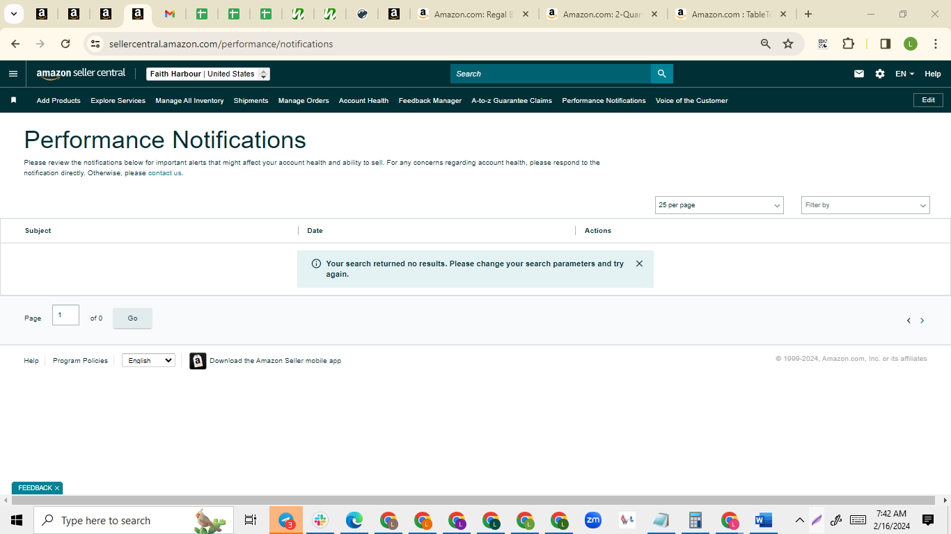Open the QR code extension icon
951x534 pixels.
pos(823,44)
